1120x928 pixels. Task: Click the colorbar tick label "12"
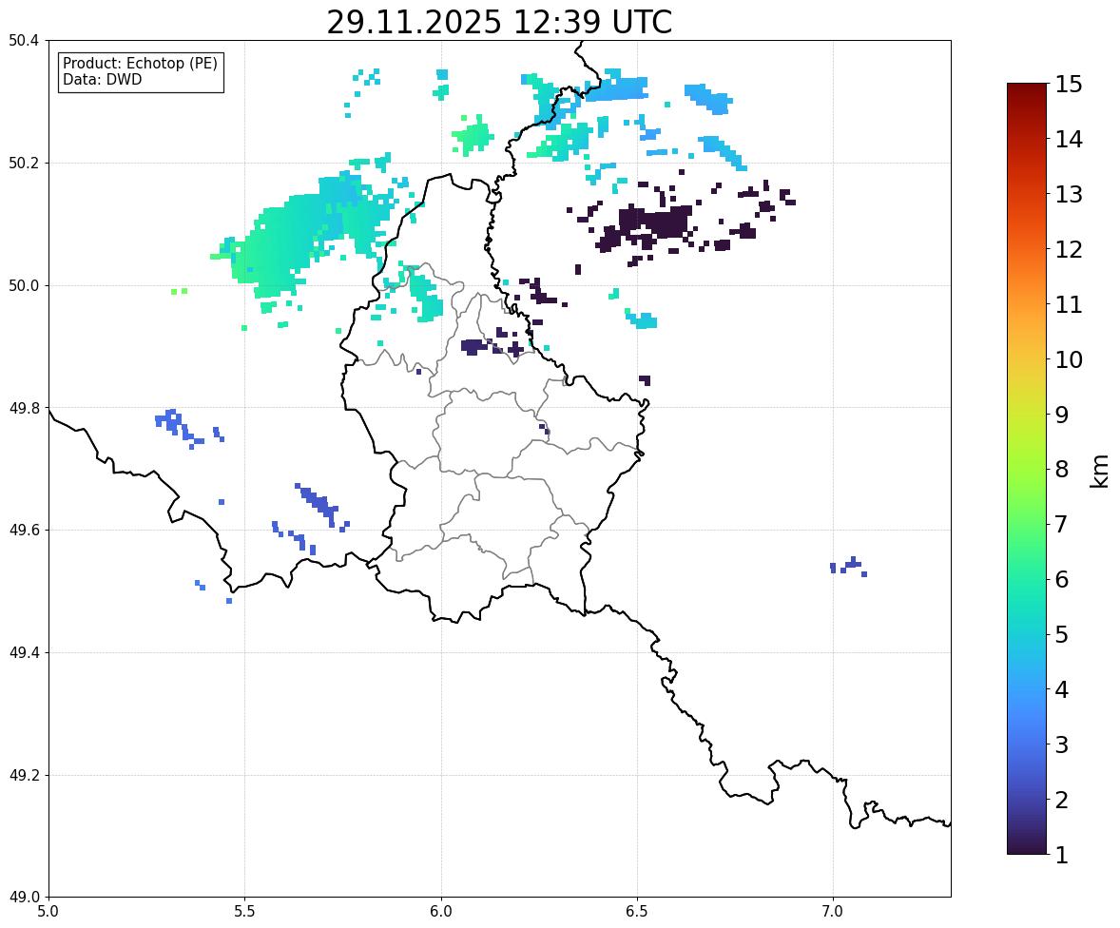(x=1069, y=249)
